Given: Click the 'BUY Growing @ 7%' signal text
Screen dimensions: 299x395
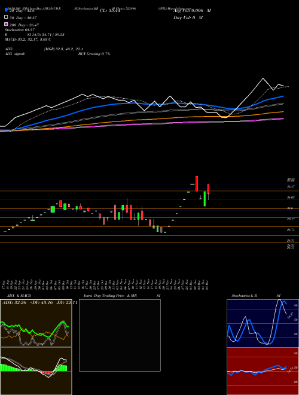Looking at the screenshot, I should pos(94,54).
